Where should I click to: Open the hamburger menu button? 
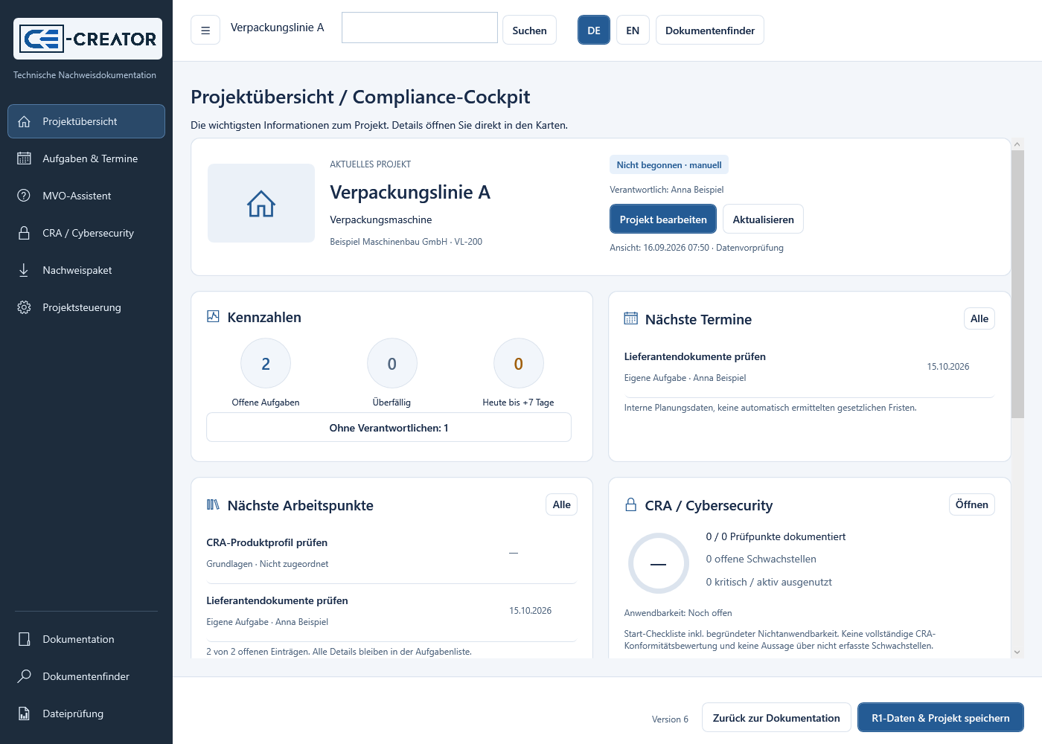[205, 31]
